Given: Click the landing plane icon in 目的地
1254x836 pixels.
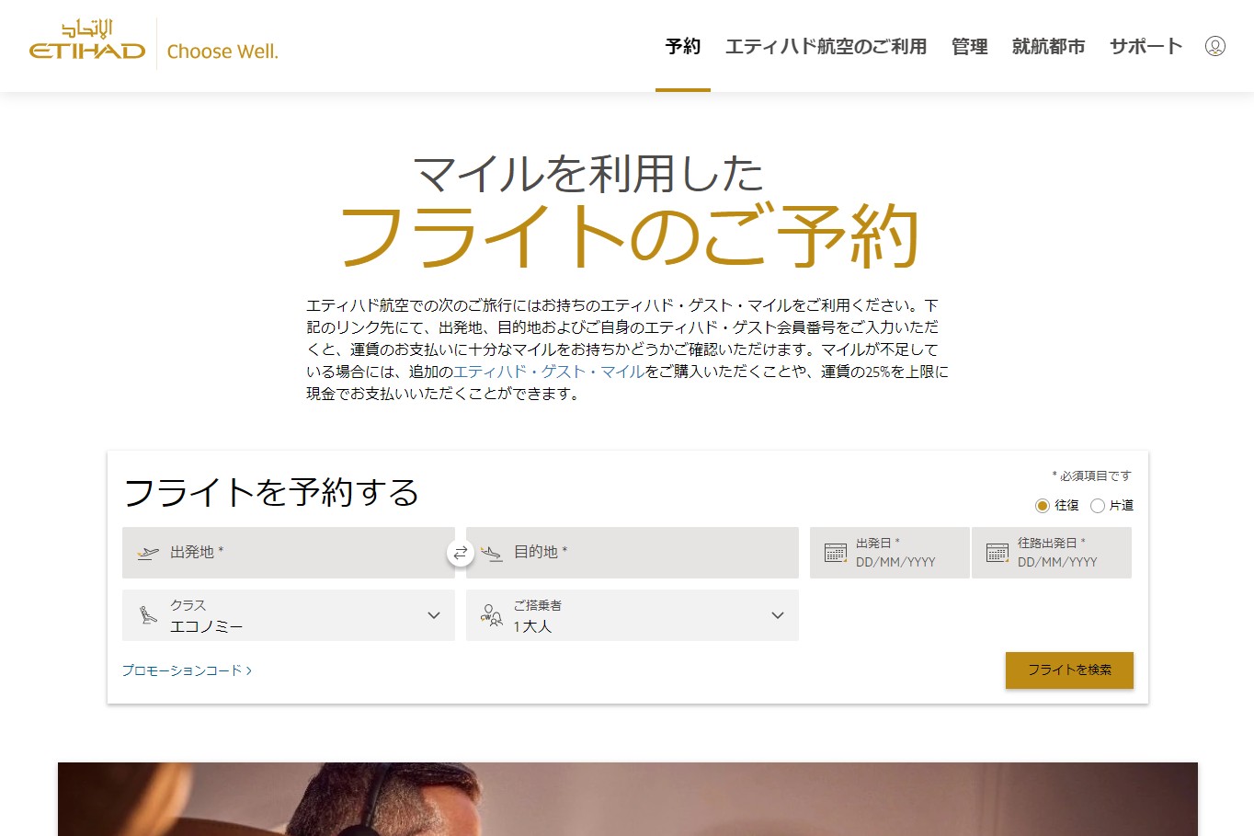Looking at the screenshot, I should point(492,553).
